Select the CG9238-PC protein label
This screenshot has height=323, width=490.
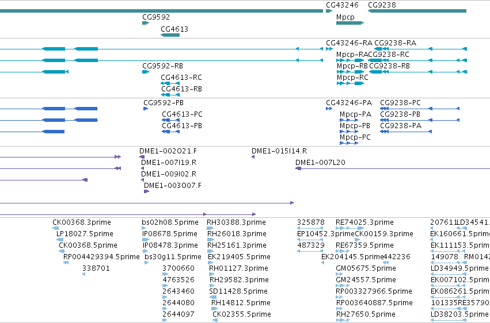(x=400, y=102)
